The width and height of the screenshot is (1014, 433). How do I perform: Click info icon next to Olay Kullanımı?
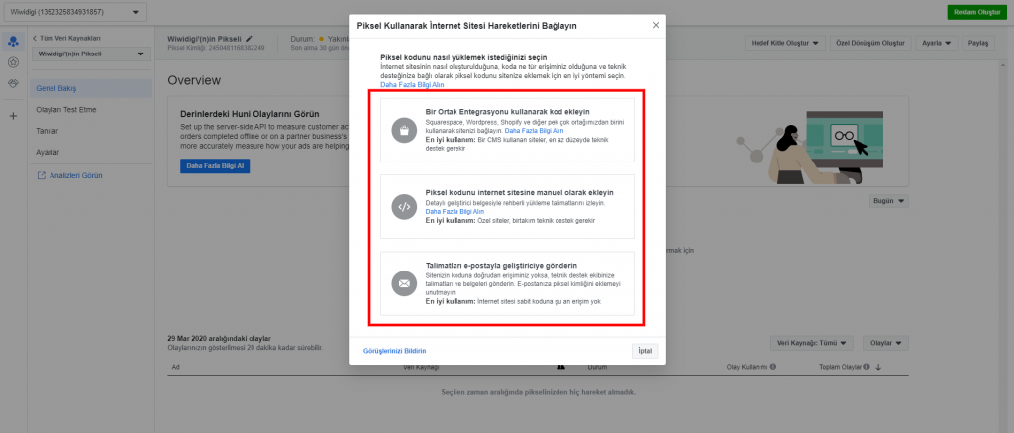772,367
